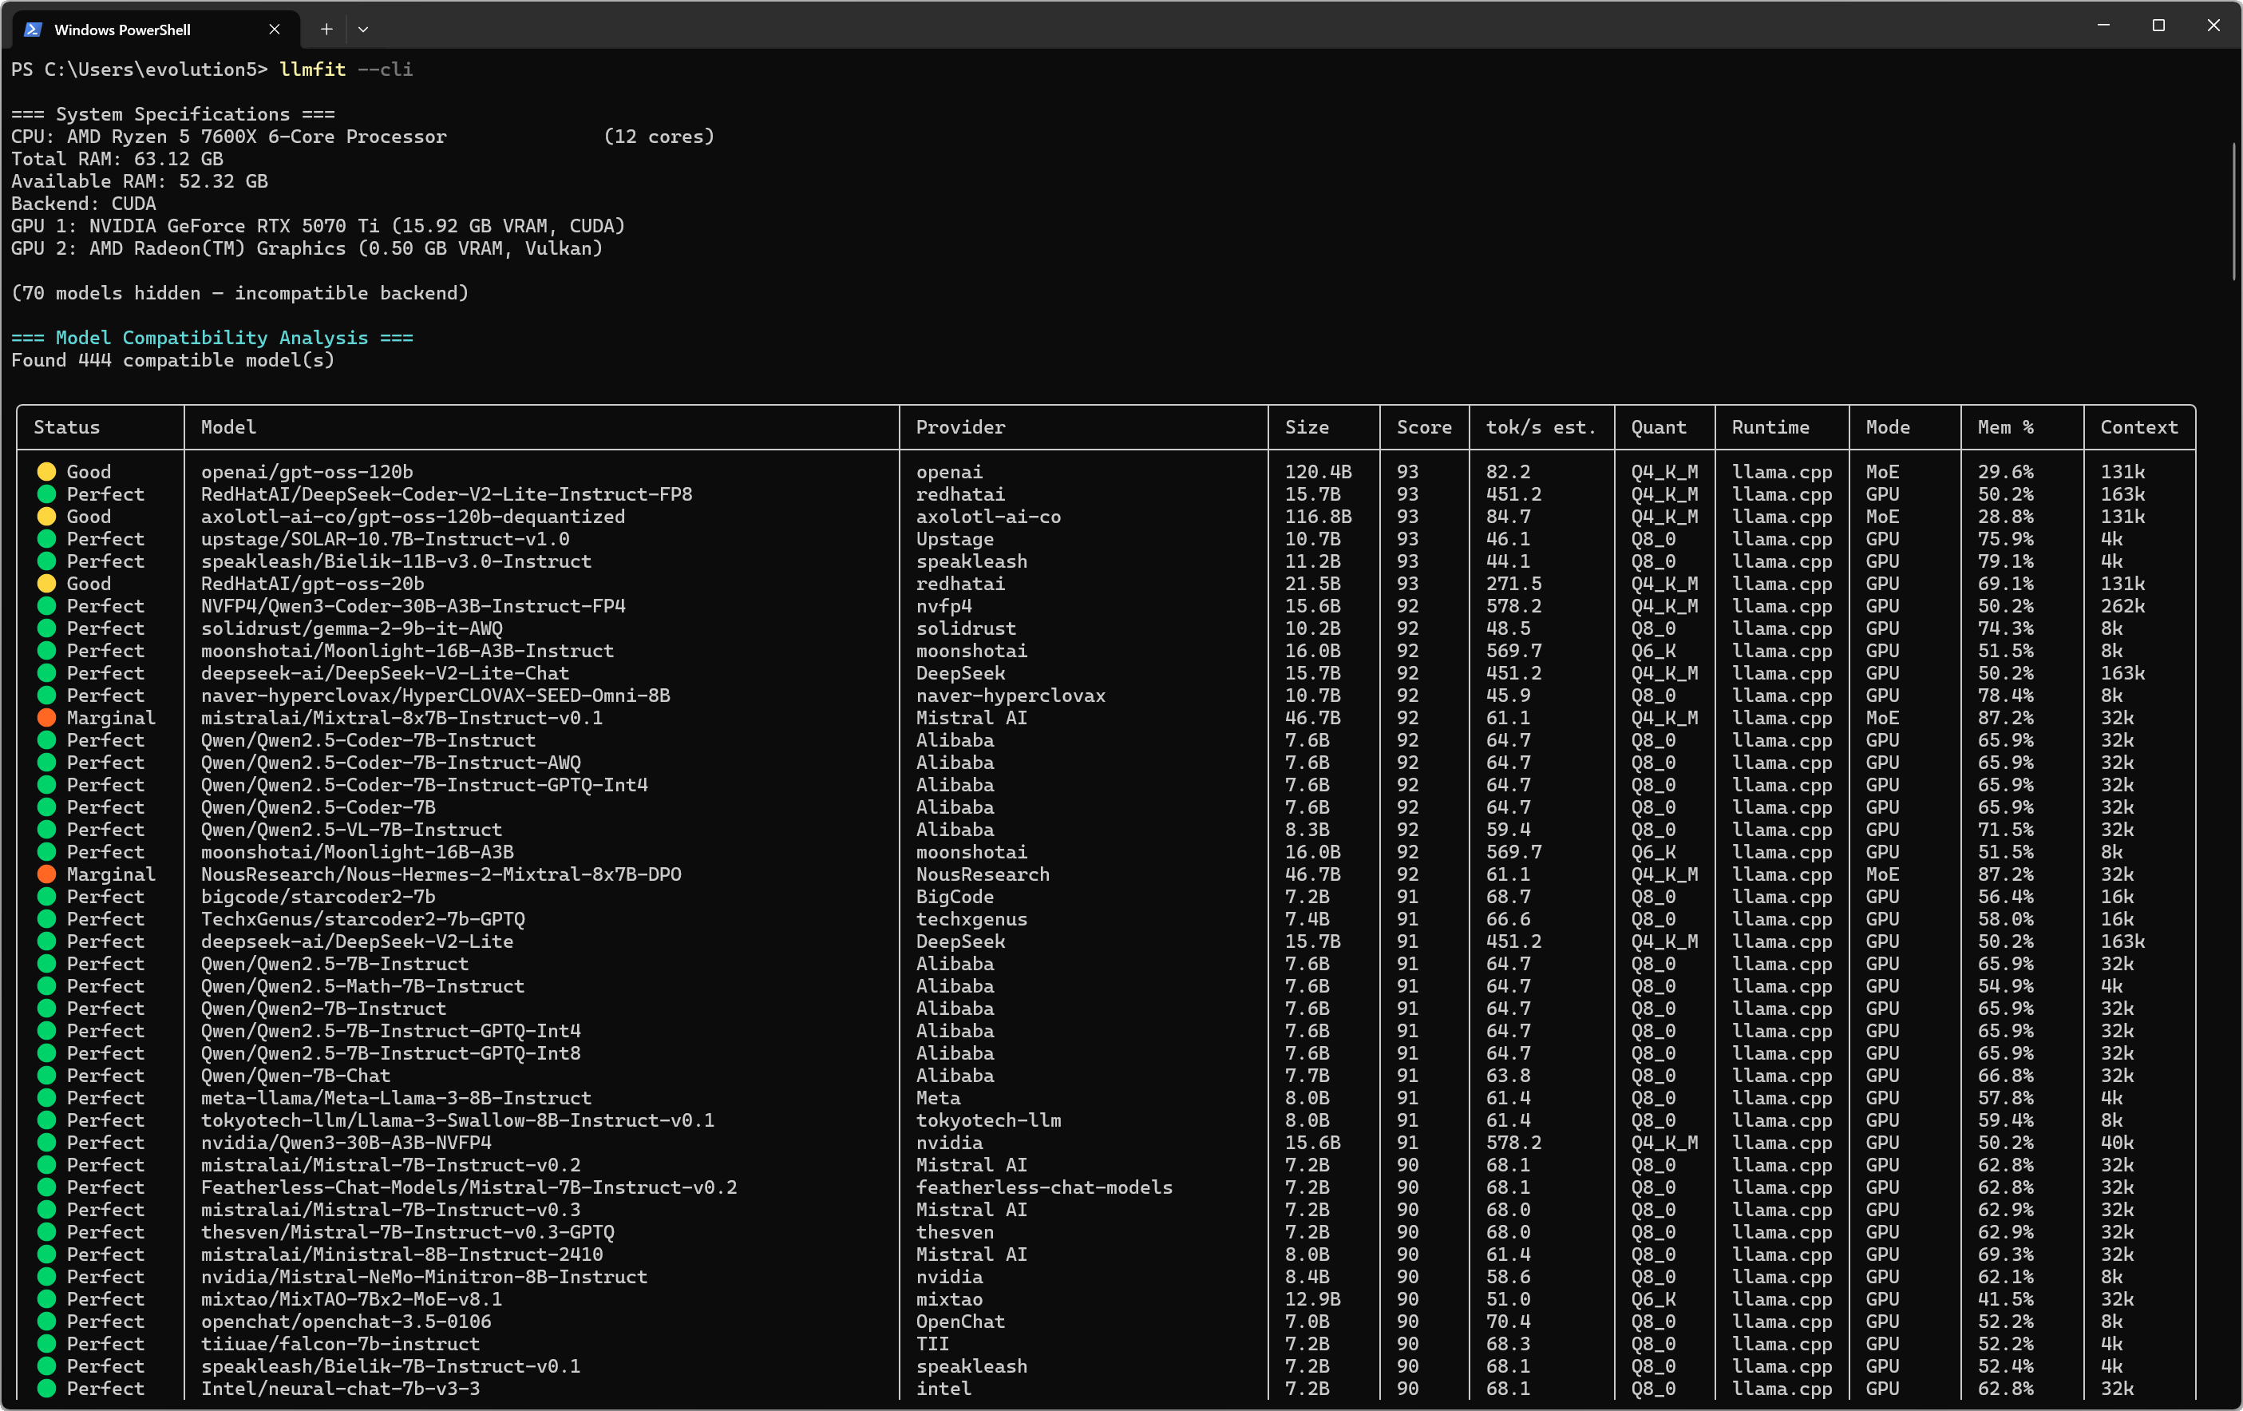Click the orange Marginal dot for Mixtral-8x7B-Instruct-v0.1
Image resolution: width=2243 pixels, height=1411 pixels.
tap(46, 719)
